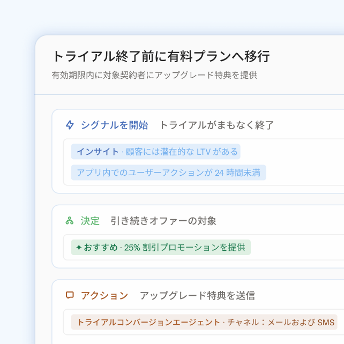Click the アップグレード特典を送信 text
Viewport: 344px width, 344px height.
click(197, 295)
